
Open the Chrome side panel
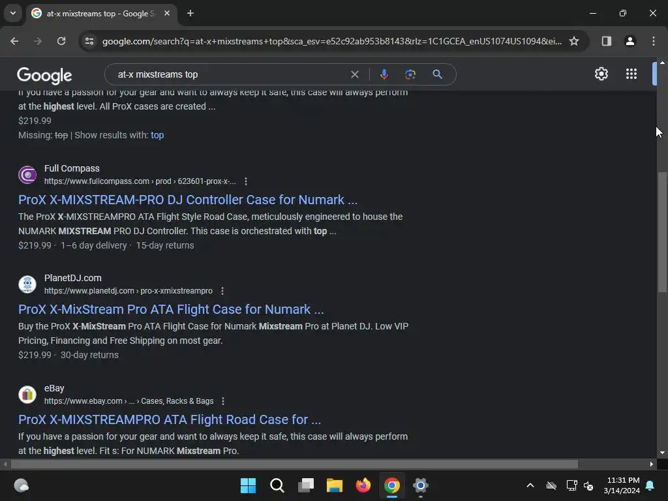(x=606, y=41)
